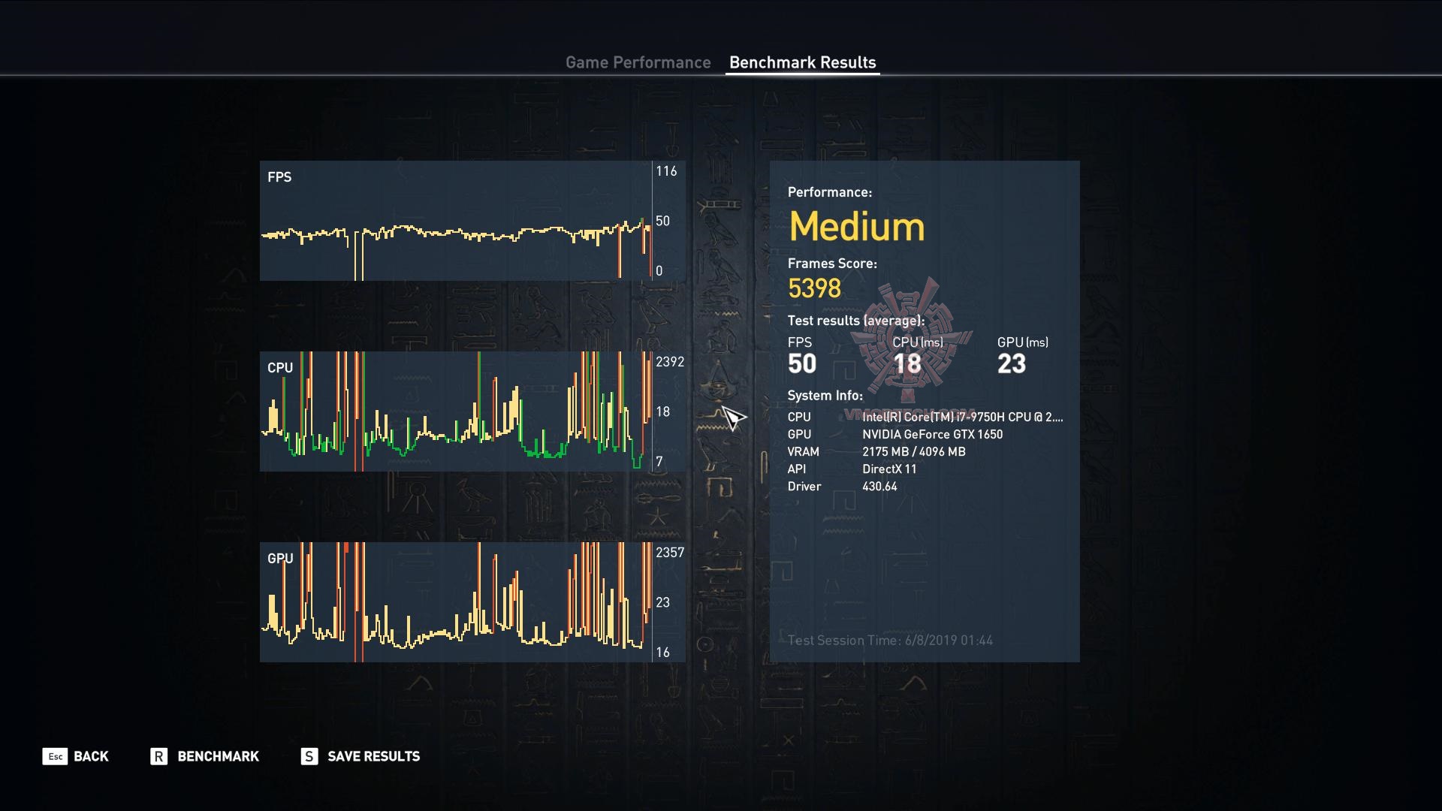Click the S key icon
Image resolution: width=1442 pixels, height=811 pixels.
[309, 756]
